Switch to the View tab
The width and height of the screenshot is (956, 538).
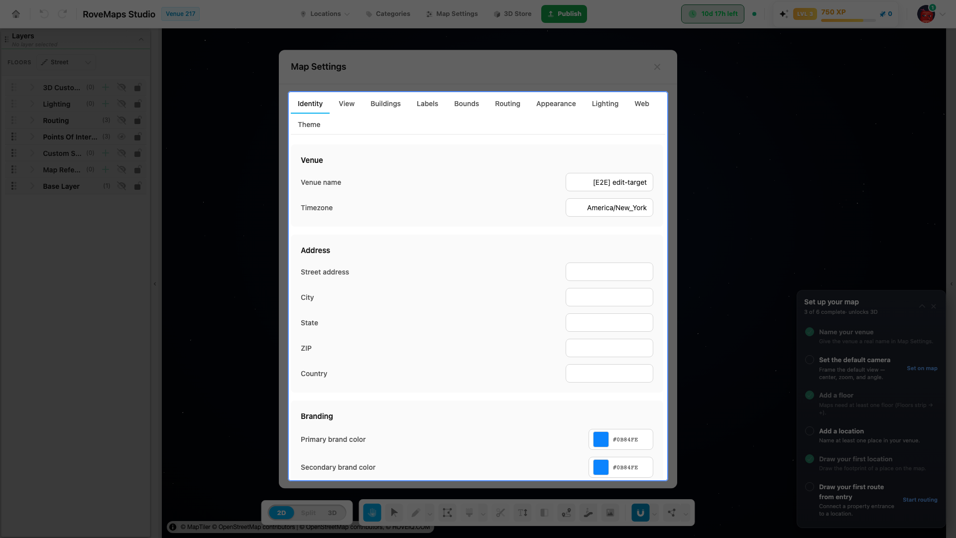[347, 104]
